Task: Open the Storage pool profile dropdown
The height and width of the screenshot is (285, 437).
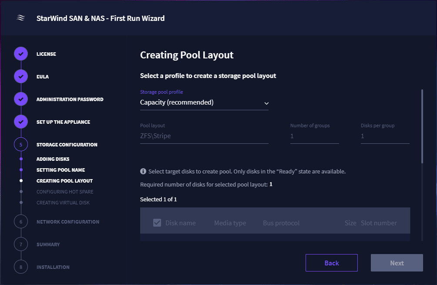Action: (x=204, y=102)
